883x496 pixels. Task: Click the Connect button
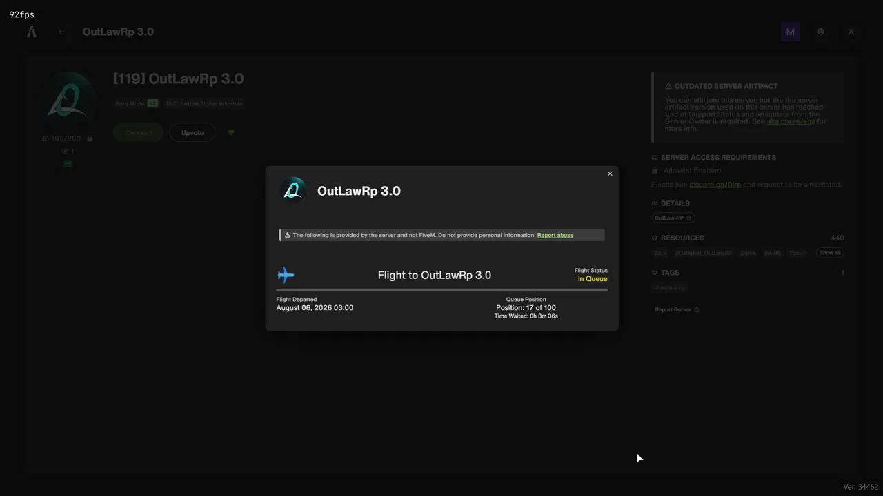(x=138, y=132)
